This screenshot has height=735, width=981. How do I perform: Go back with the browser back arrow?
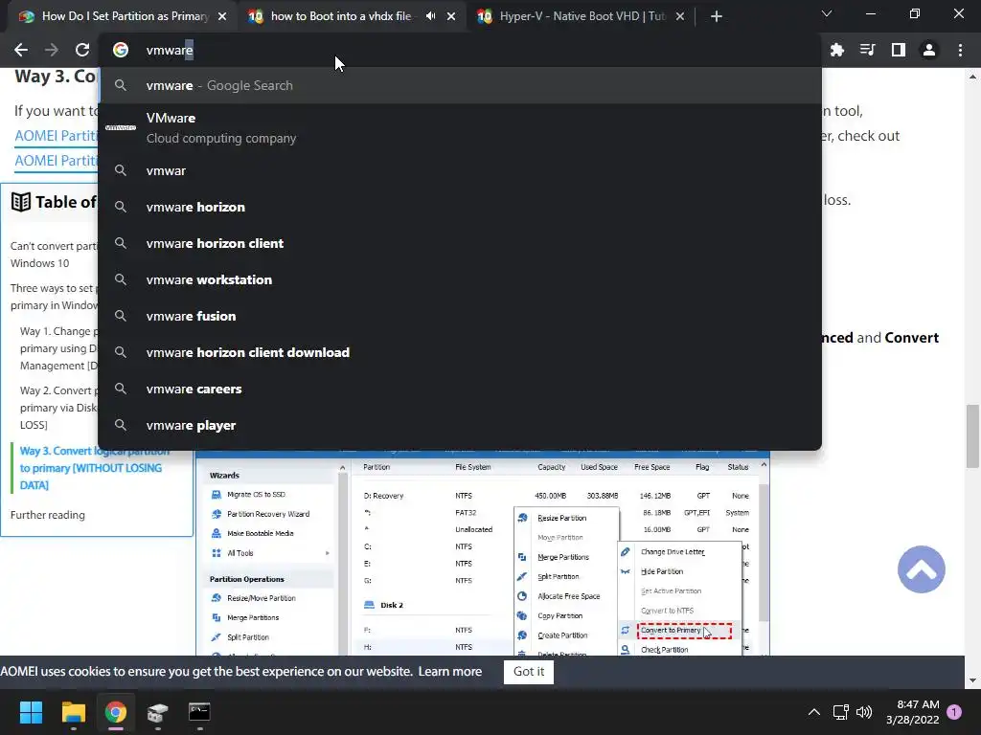click(x=21, y=50)
